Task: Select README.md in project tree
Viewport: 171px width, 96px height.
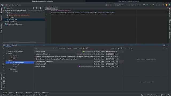Action: tap(13, 19)
